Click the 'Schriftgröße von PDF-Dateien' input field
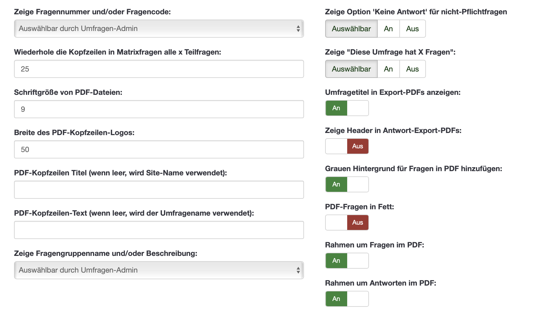The width and height of the screenshot is (538, 311). [x=159, y=109]
